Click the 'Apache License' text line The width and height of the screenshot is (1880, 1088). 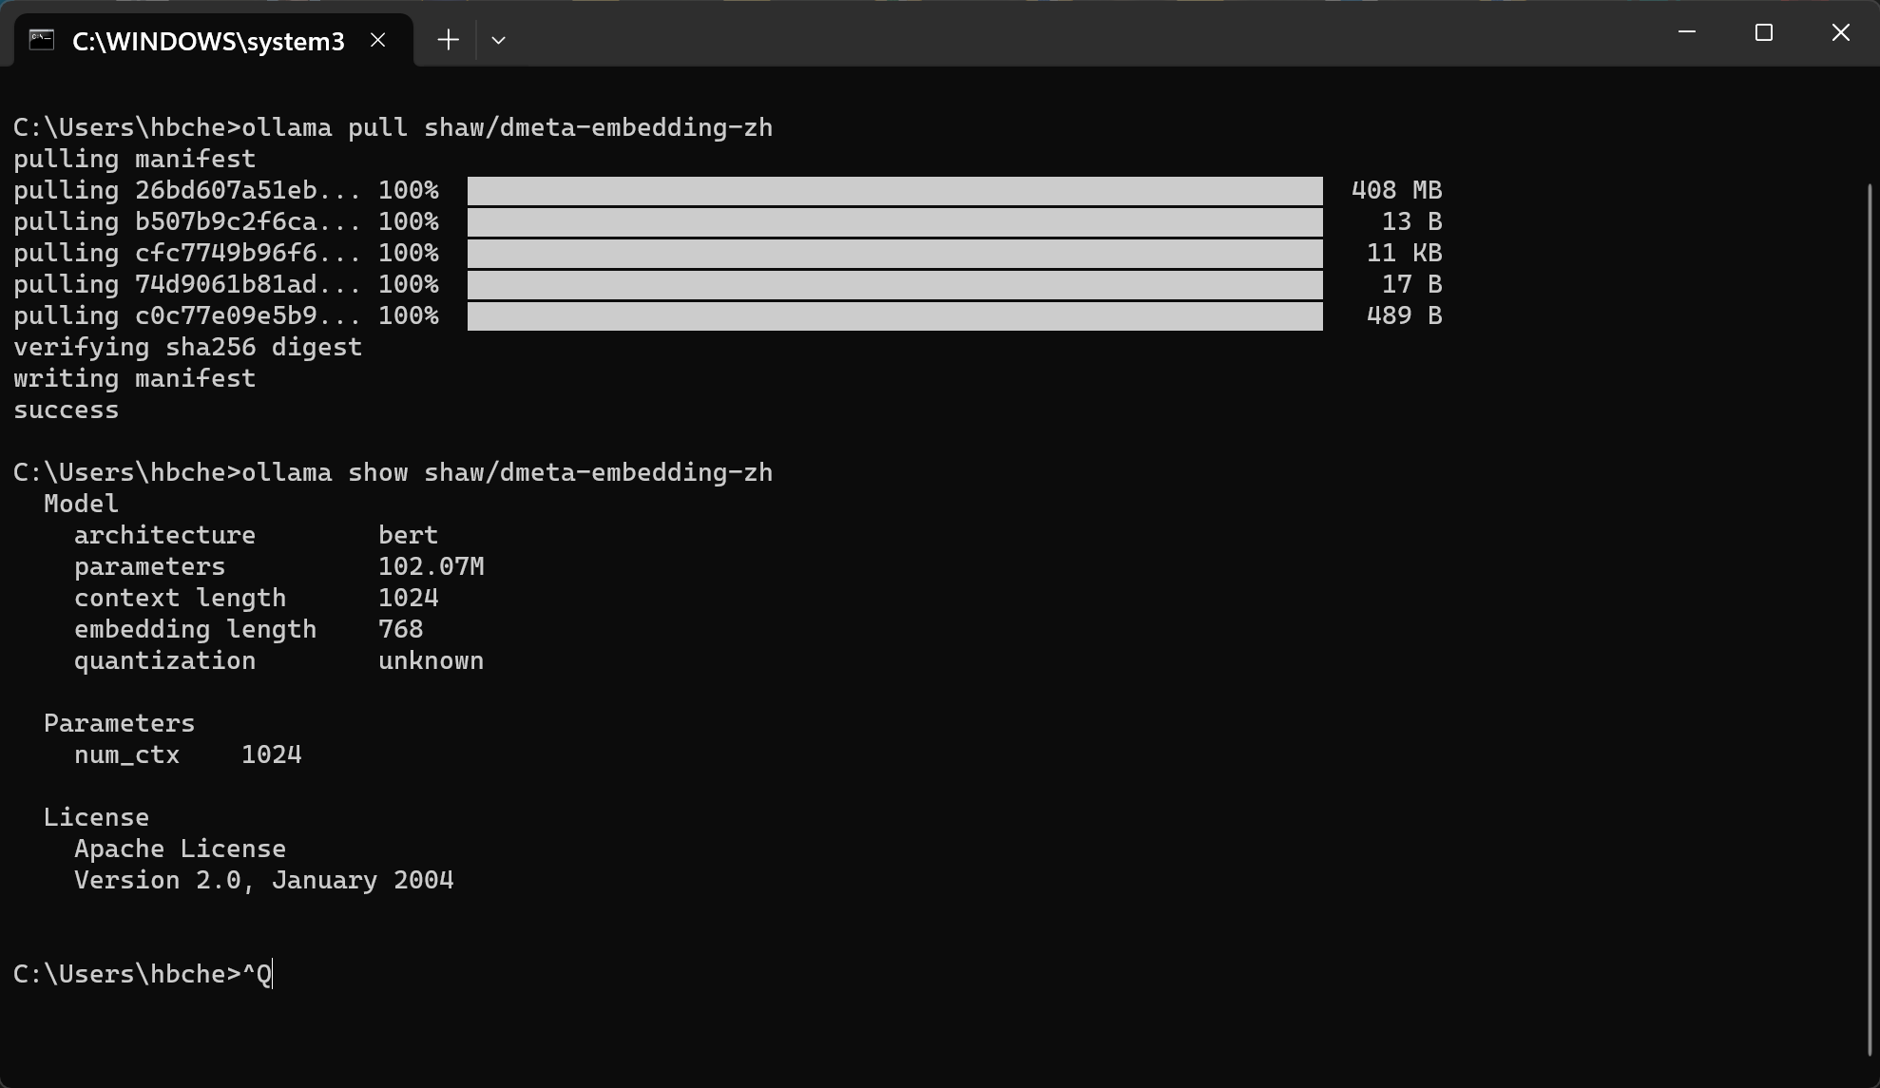pos(180,849)
